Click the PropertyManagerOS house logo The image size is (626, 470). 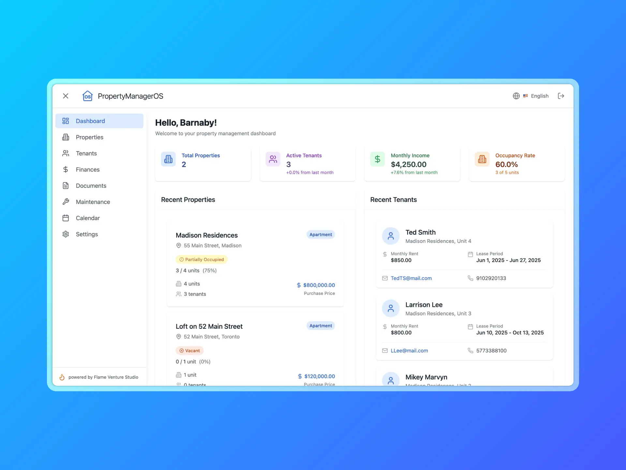(x=87, y=96)
